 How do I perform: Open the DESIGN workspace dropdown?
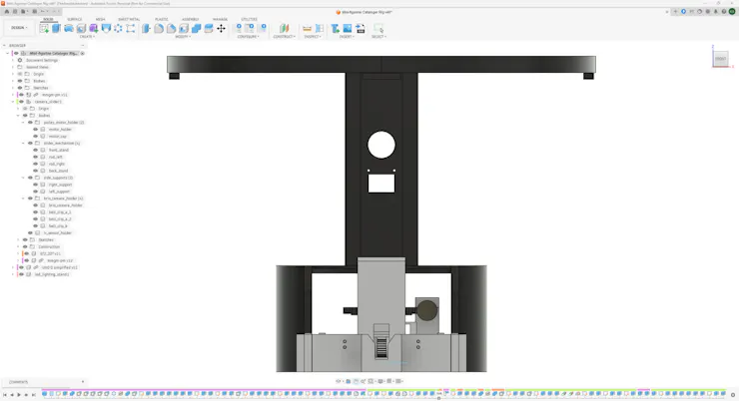(x=19, y=28)
